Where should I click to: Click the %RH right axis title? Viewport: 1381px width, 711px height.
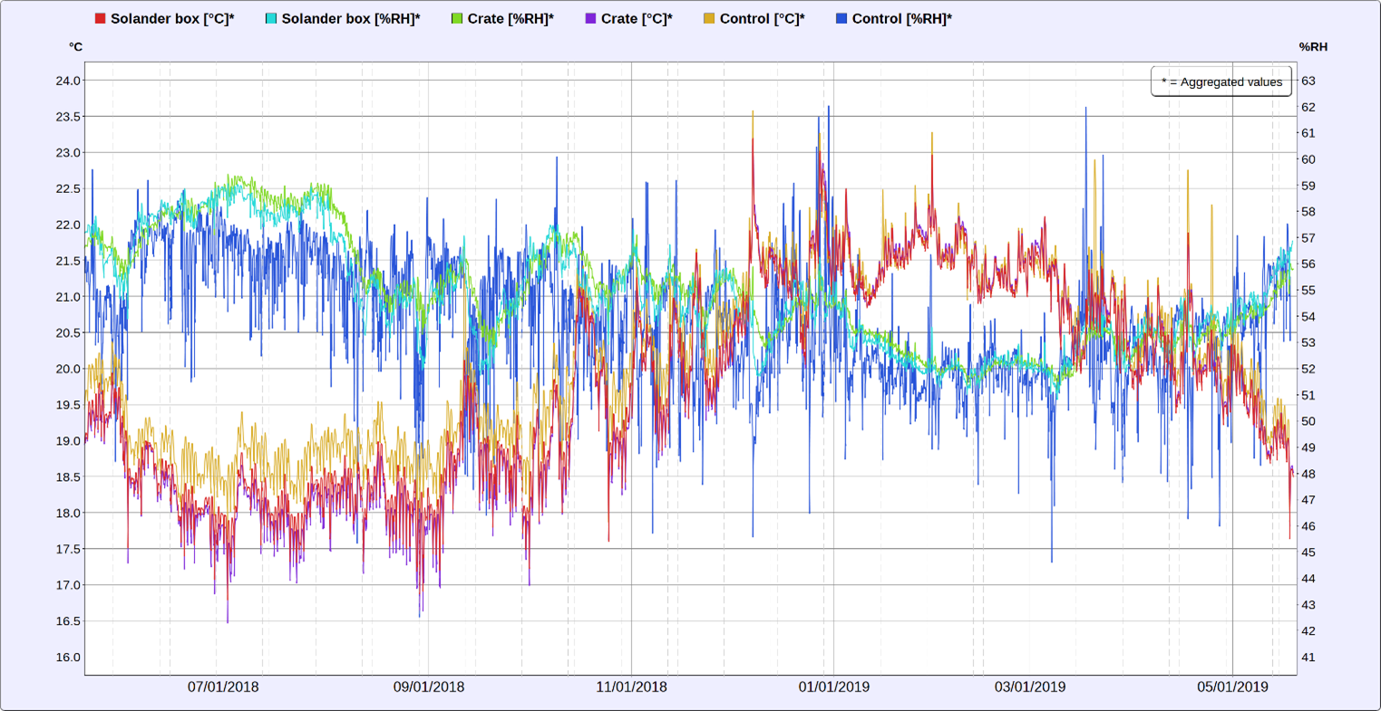[x=1313, y=47]
